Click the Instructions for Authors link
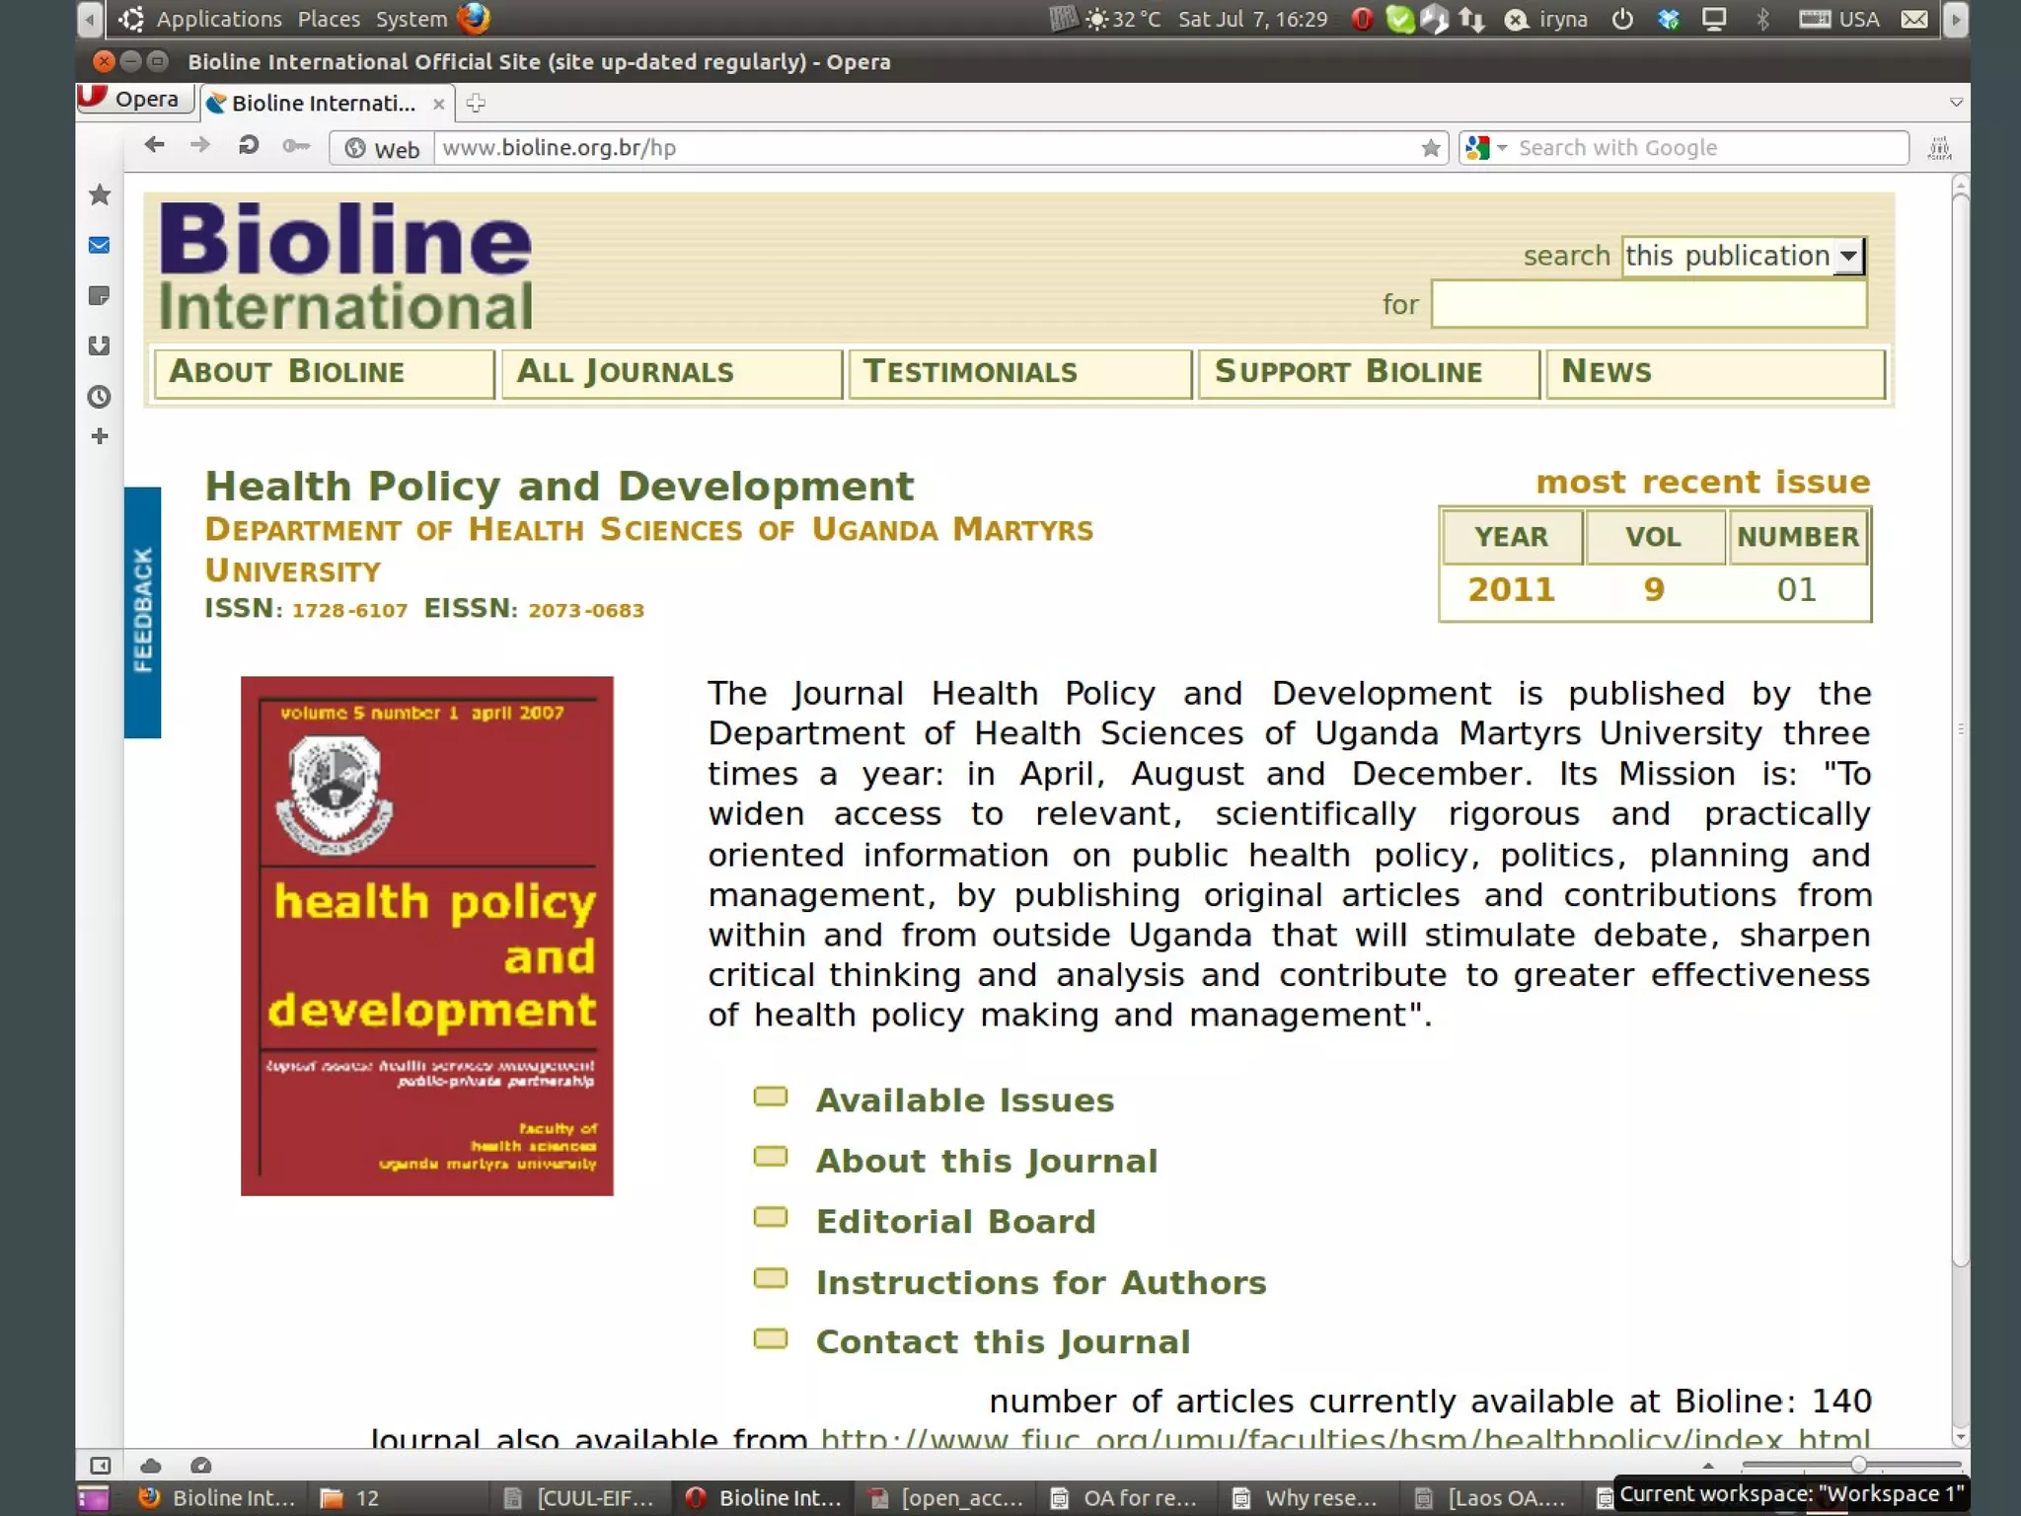2021x1516 pixels. tap(1040, 1283)
